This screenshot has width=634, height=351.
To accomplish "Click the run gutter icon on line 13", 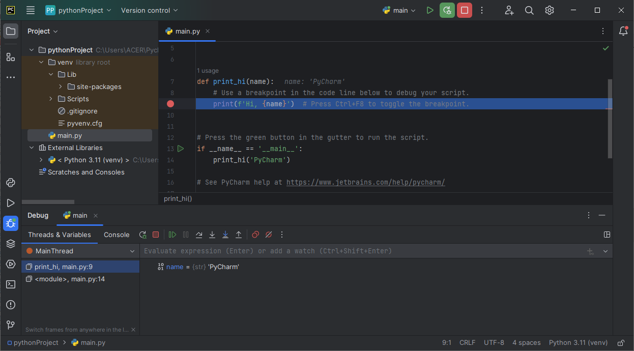I will pyautogui.click(x=181, y=149).
